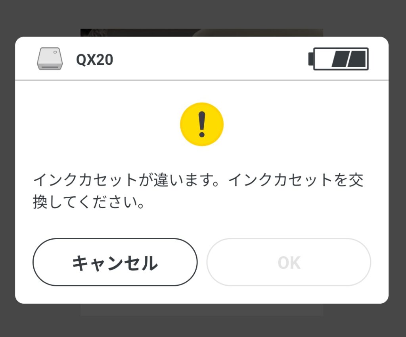The height and width of the screenshot is (337, 406).
Task: Click the QX20 printer device icon
Action: [x=50, y=59]
